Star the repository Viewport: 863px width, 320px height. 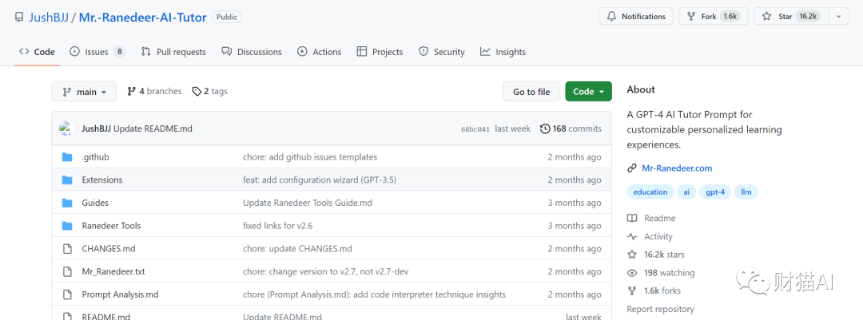[791, 17]
